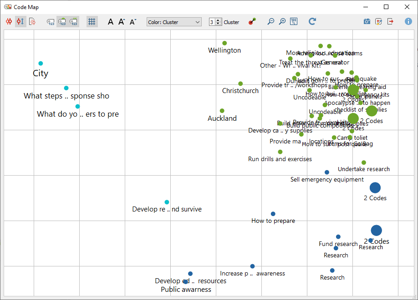Click the green dot above Christchurch
This screenshot has width=418, height=300.
point(240,84)
